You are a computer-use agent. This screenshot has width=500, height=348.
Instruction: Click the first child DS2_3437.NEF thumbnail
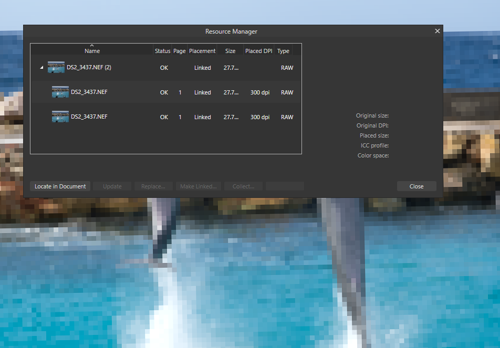pyautogui.click(x=60, y=92)
